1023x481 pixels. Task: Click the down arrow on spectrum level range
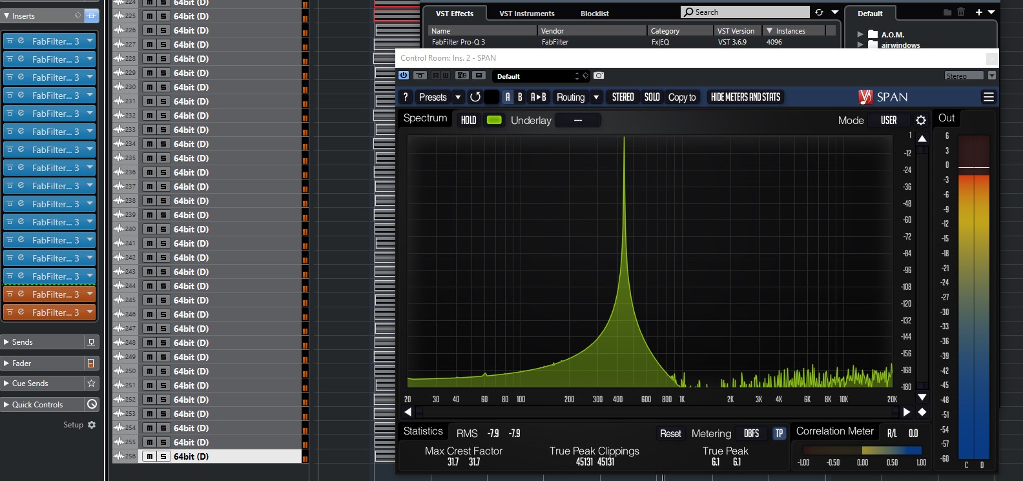tap(922, 397)
